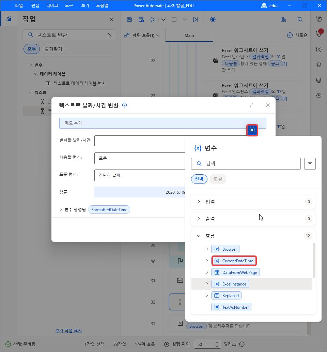Select the CurrentDateTime variable
Image resolution: width=327 pixels, height=352 pixels.
234,261
